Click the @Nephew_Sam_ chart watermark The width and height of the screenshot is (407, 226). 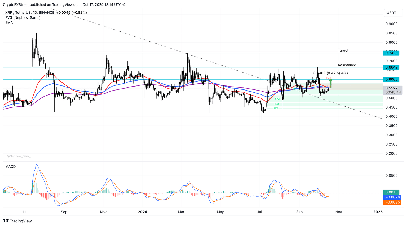coord(19,156)
